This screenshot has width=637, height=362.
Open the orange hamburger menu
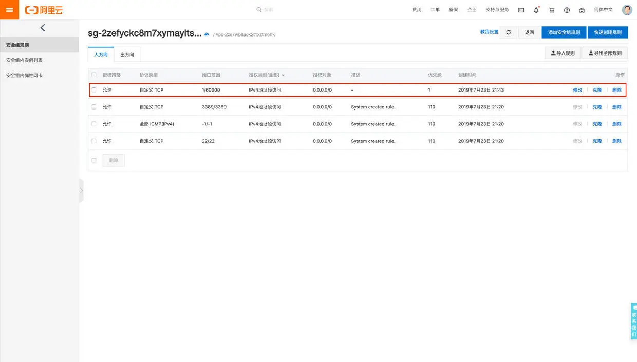pos(9,10)
